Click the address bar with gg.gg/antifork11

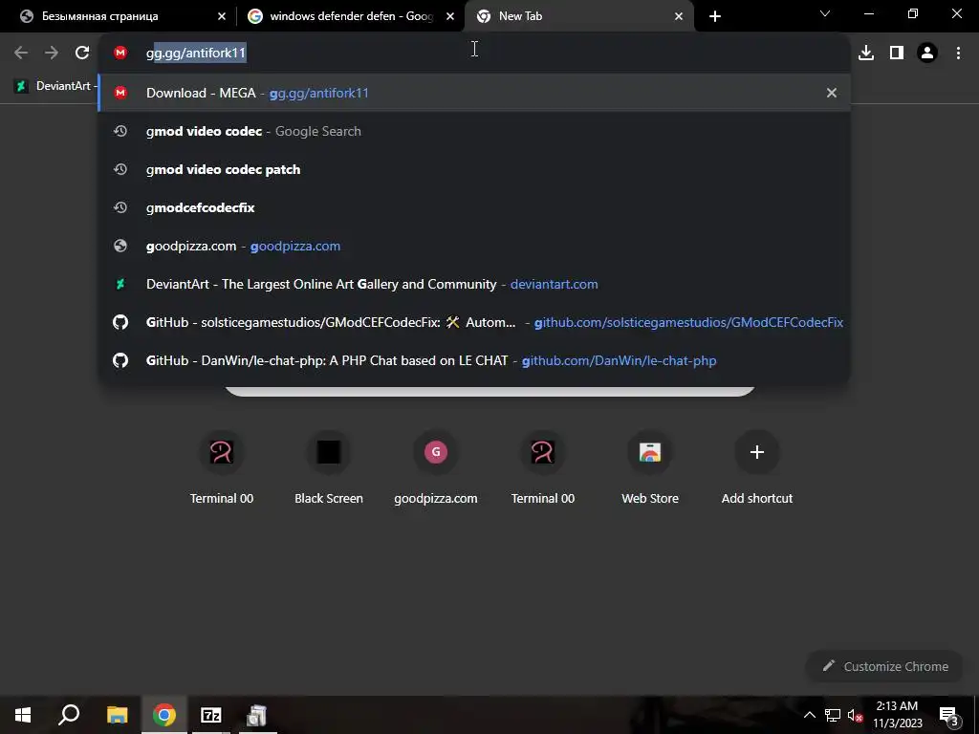474,54
